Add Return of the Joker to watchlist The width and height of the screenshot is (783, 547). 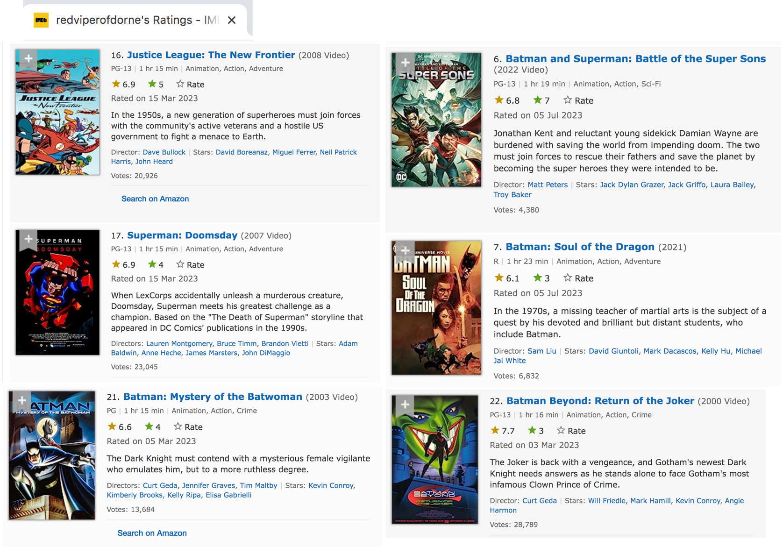tap(405, 405)
